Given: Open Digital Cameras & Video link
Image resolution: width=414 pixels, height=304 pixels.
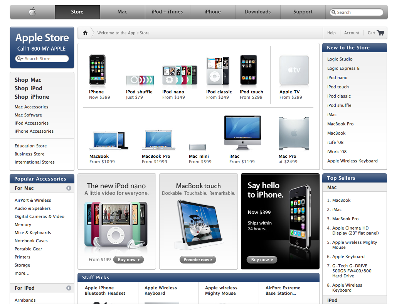Looking at the screenshot, I should (x=40, y=216).
